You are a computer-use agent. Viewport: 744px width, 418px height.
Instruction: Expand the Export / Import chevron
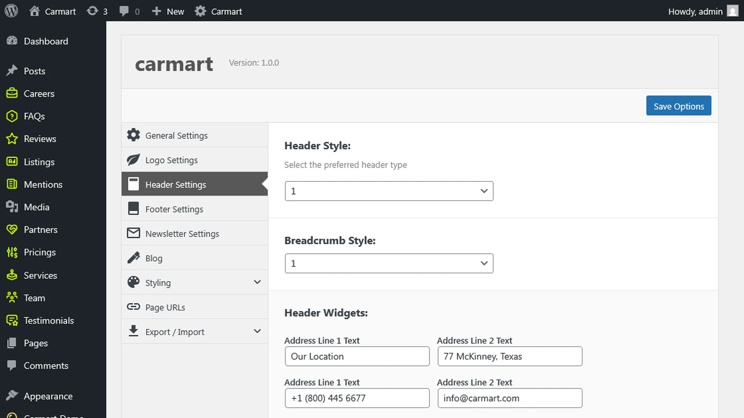pos(257,331)
